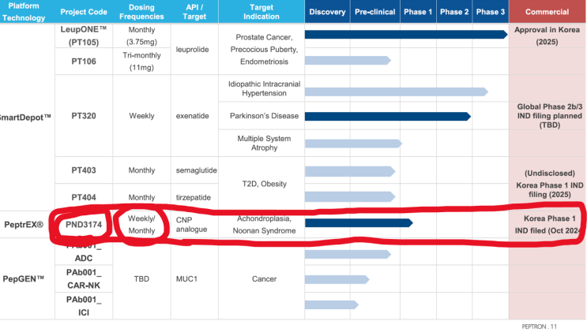Screen dimensions: 587x336
Task: Select the T2D, Obesity indication
Action: [264, 184]
